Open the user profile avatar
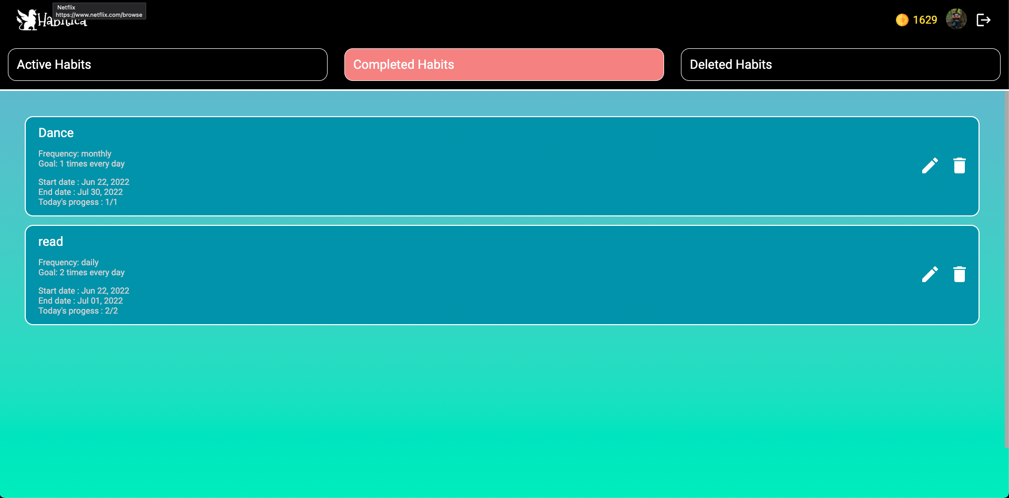The image size is (1009, 498). [x=956, y=19]
